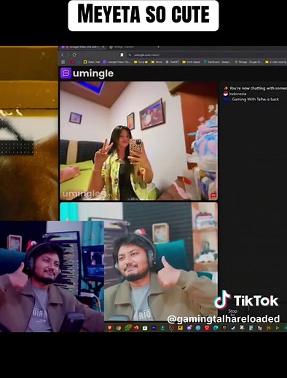Open the red circular bookmark icon
The width and height of the screenshot is (287, 378).
(72, 62)
